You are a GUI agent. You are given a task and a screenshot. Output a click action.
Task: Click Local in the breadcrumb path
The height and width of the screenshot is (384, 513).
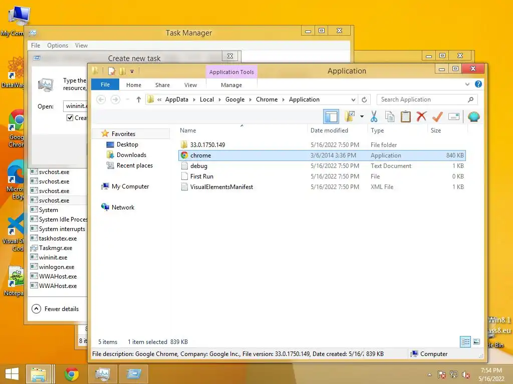point(207,99)
